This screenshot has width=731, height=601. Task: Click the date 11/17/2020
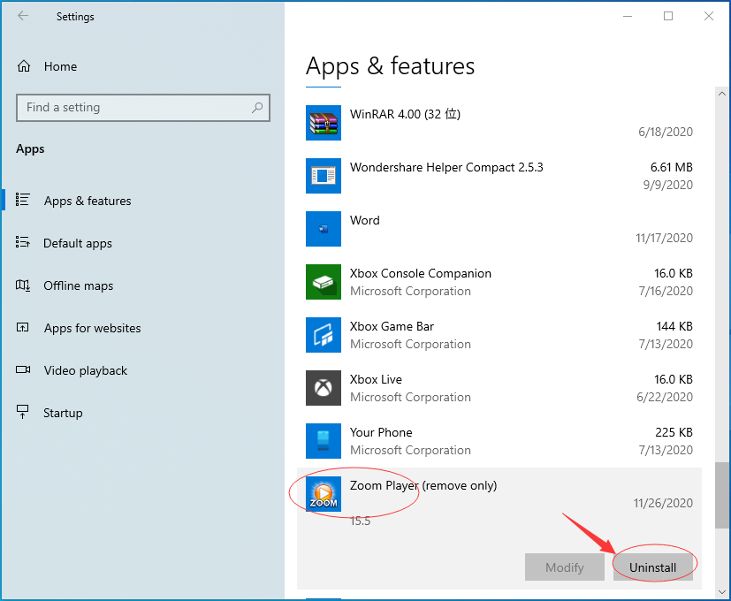664,238
